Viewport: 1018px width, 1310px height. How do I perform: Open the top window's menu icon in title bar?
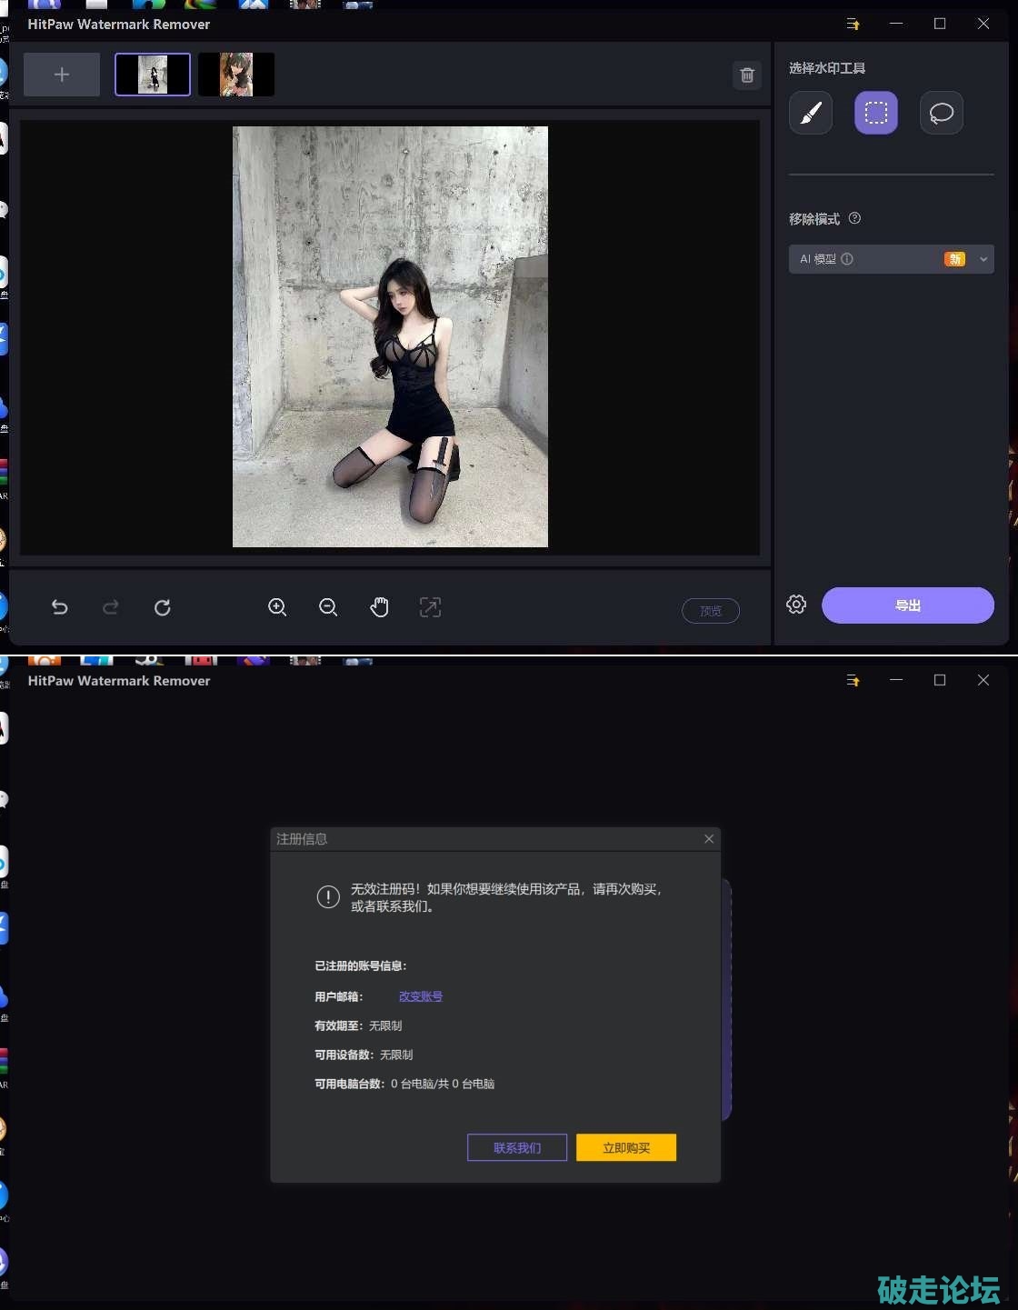853,24
